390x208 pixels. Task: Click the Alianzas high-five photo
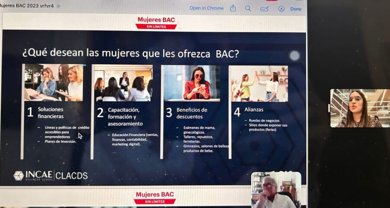(259, 84)
